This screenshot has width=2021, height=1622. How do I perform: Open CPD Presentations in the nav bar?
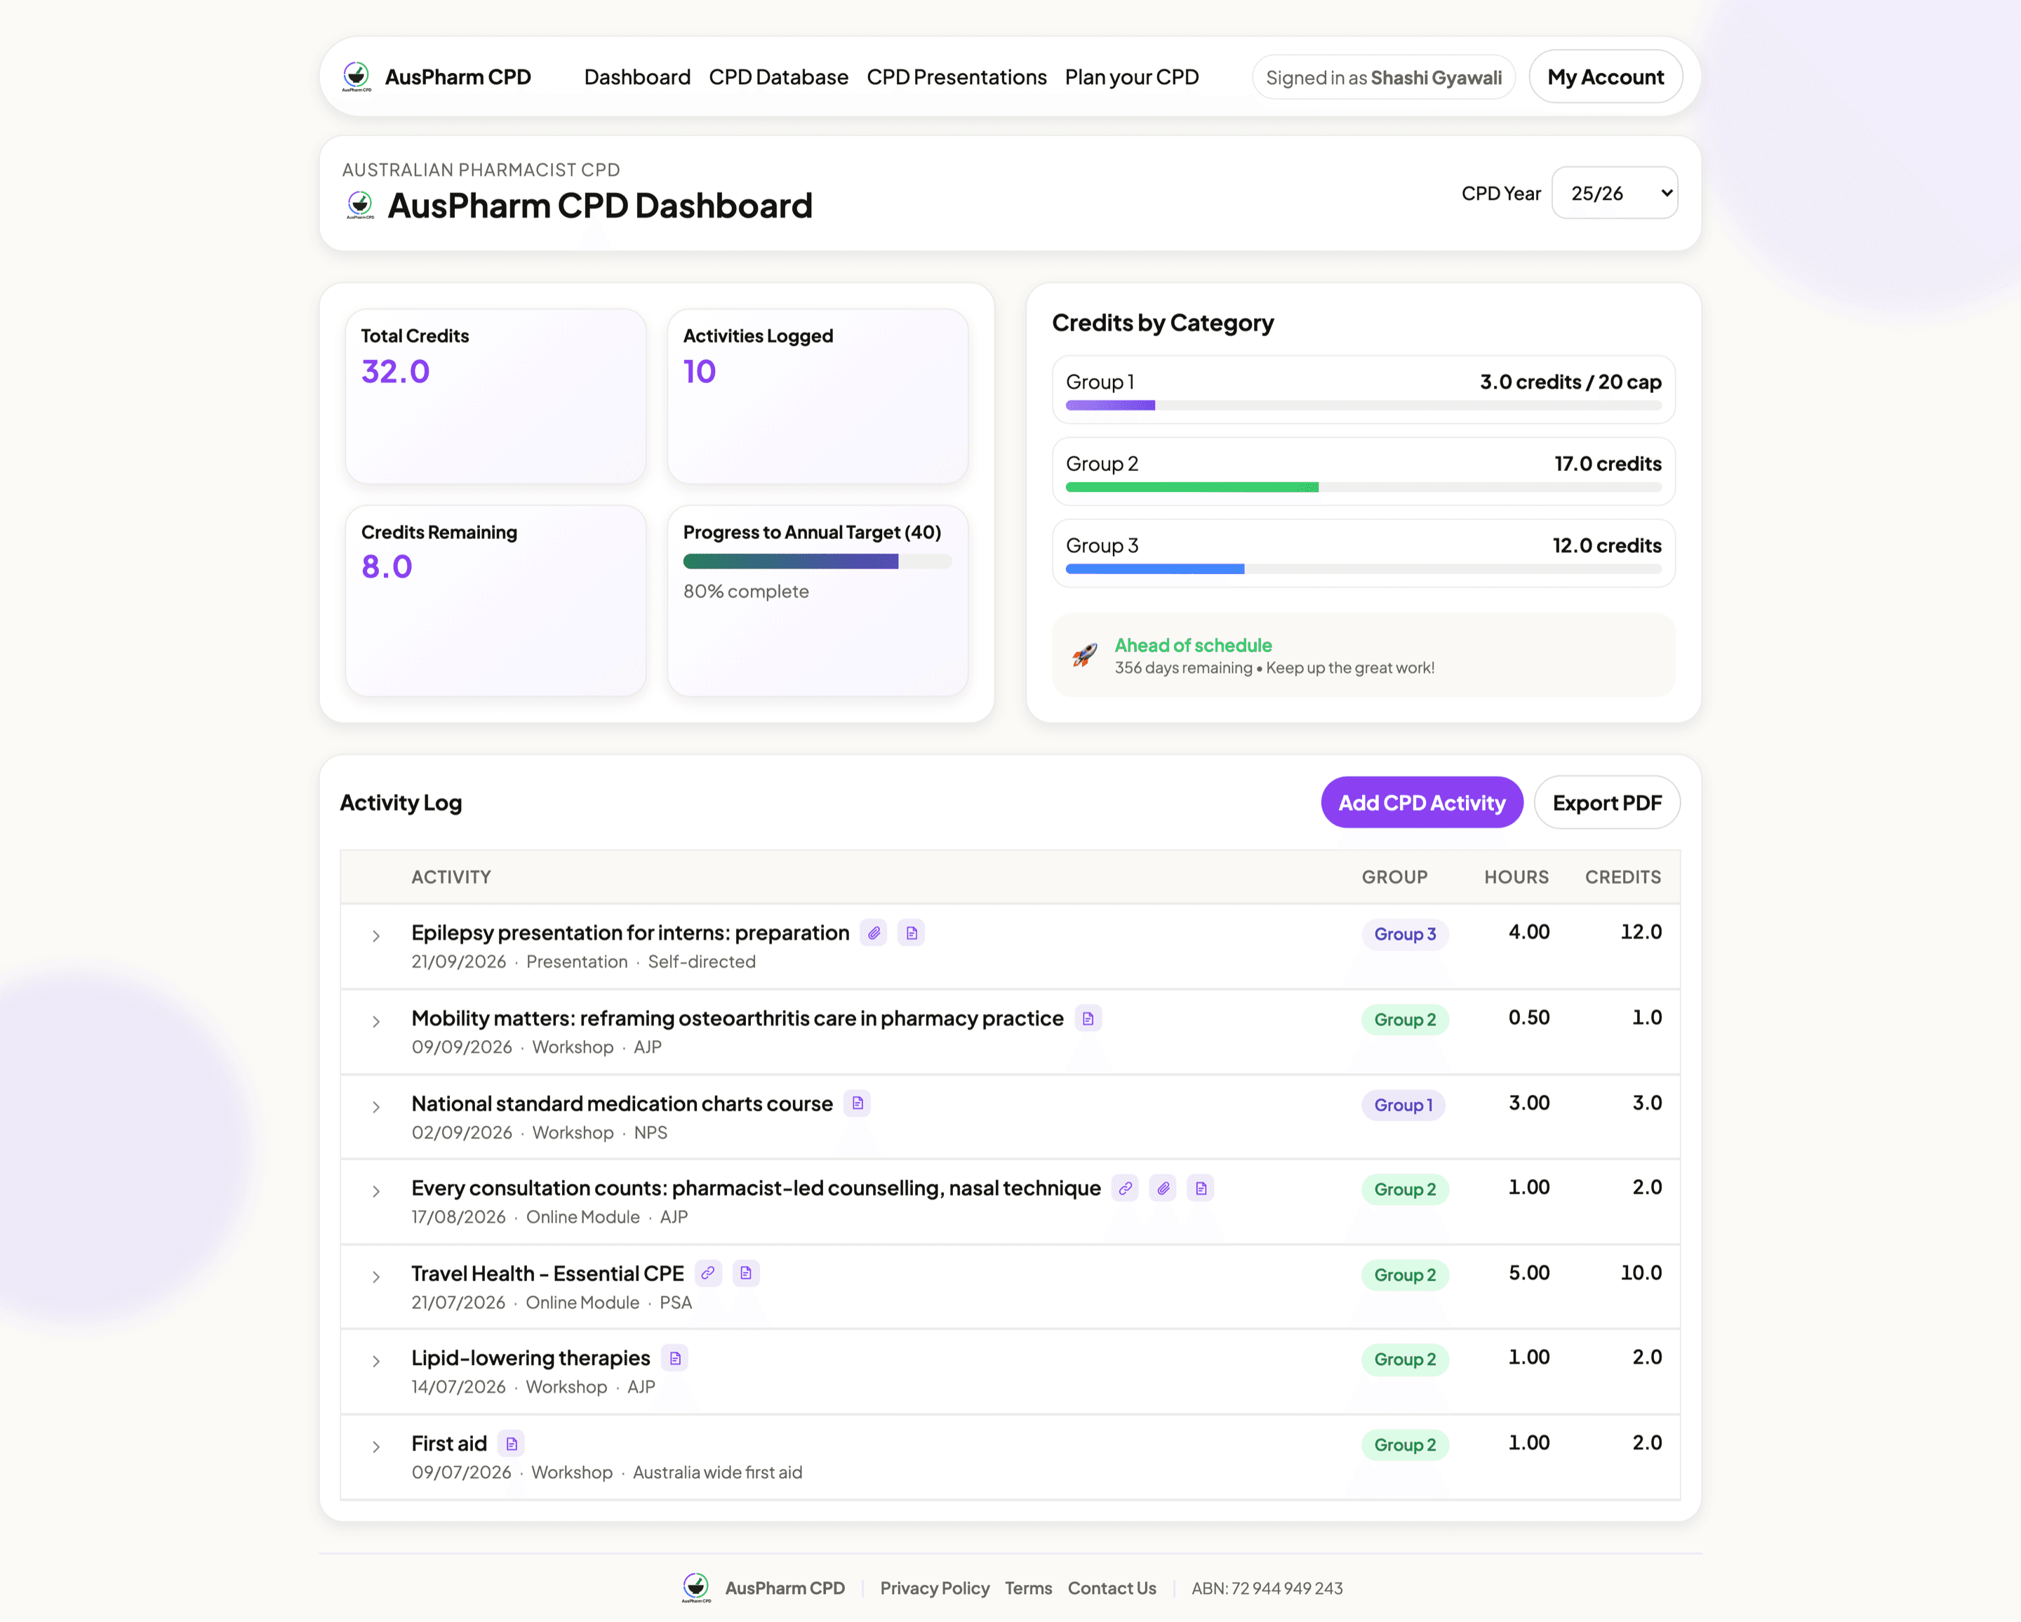pos(956,77)
